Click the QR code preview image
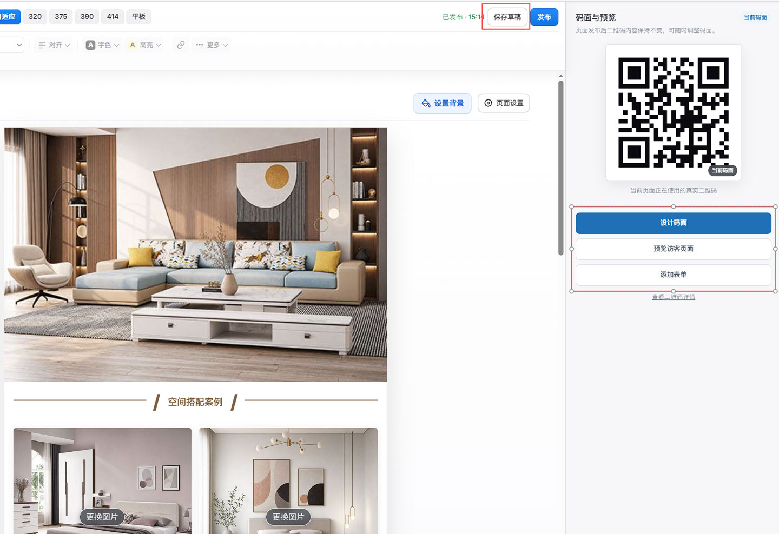The image size is (779, 534). 674,112
